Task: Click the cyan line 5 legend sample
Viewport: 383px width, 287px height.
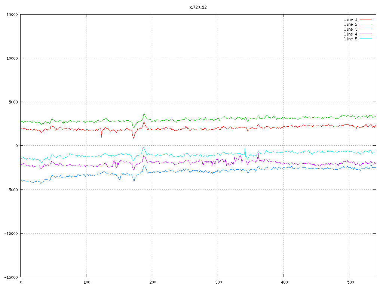Action: point(366,39)
